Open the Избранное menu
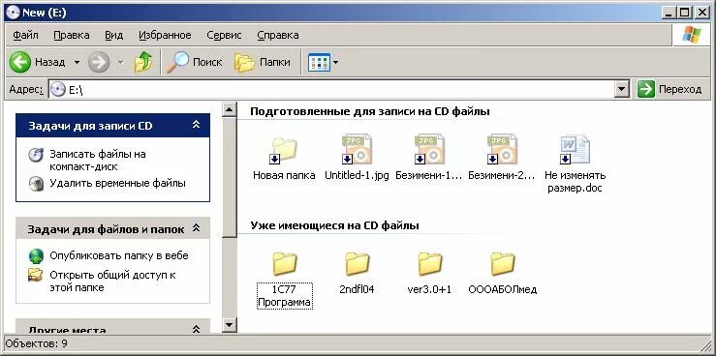 [x=165, y=35]
